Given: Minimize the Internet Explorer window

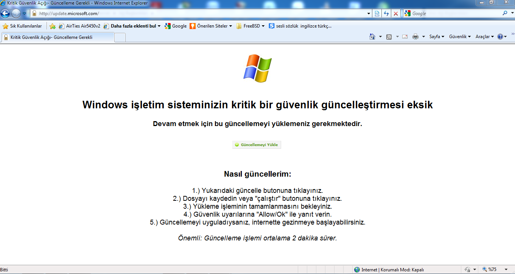Looking at the screenshot, I should tap(482, 2).
